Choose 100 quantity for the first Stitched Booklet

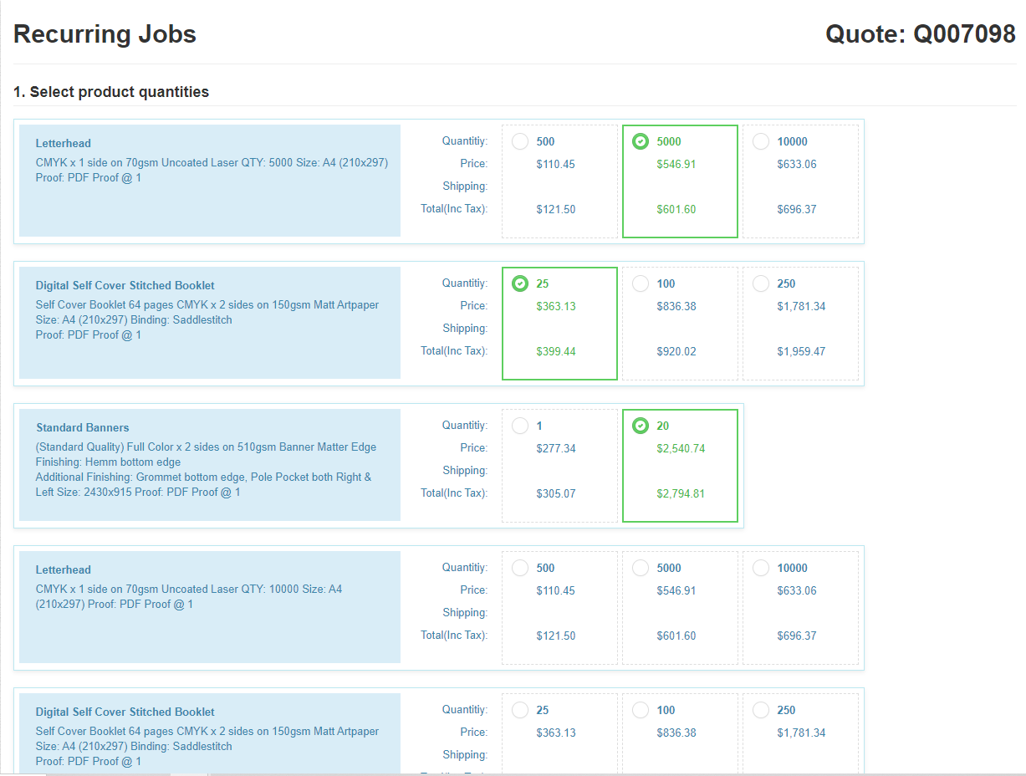[641, 283]
